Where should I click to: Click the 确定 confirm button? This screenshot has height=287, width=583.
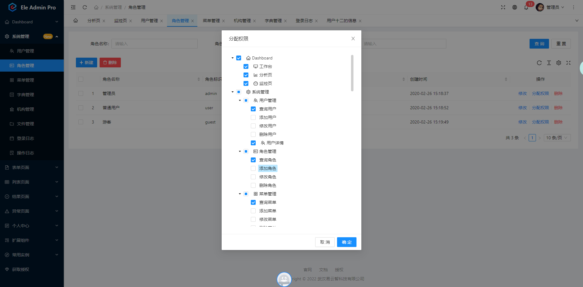pyautogui.click(x=346, y=242)
